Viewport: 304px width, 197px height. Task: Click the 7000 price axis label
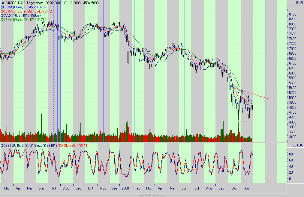[x=293, y=49]
